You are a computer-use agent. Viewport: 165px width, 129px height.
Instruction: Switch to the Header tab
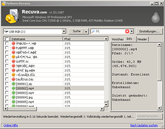142,39
